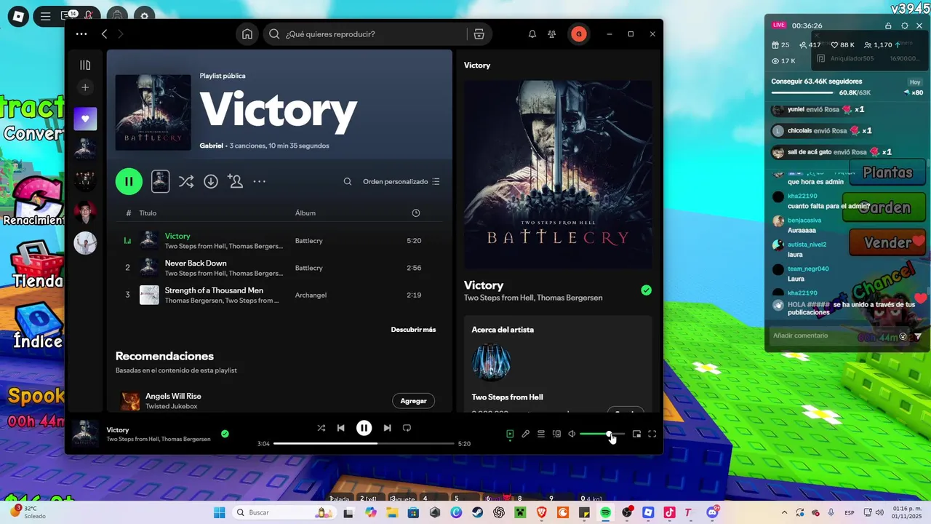This screenshot has height=524, width=931.
Task: Toggle shuffle in the bottom player bar
Action: (x=321, y=428)
